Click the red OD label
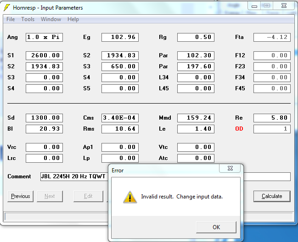 pyautogui.click(x=239, y=129)
